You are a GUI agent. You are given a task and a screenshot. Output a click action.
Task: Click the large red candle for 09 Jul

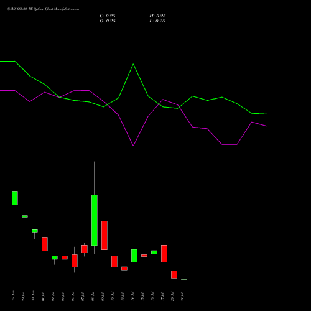pyautogui.click(x=104, y=235)
